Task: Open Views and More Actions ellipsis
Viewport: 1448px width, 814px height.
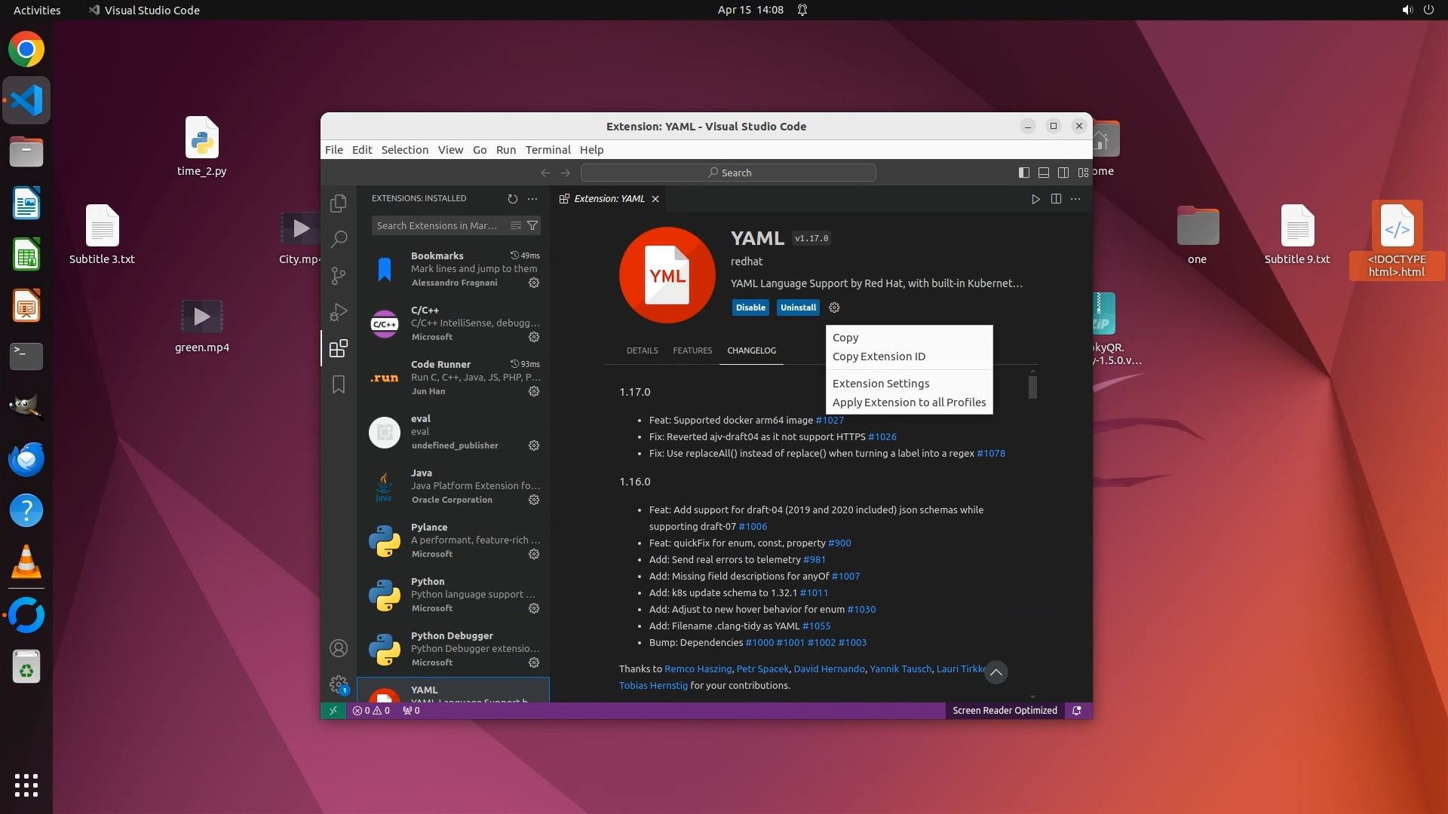Action: click(x=532, y=199)
